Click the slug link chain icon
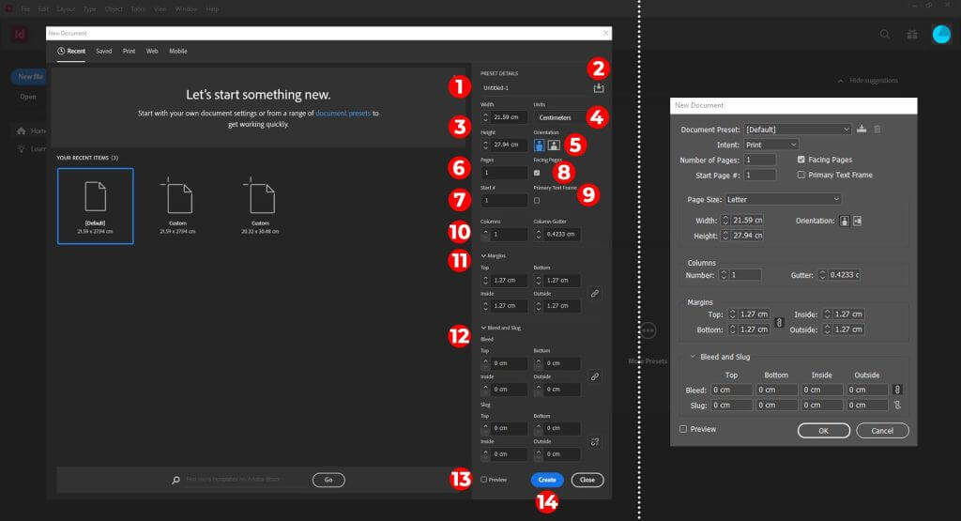 [595, 441]
